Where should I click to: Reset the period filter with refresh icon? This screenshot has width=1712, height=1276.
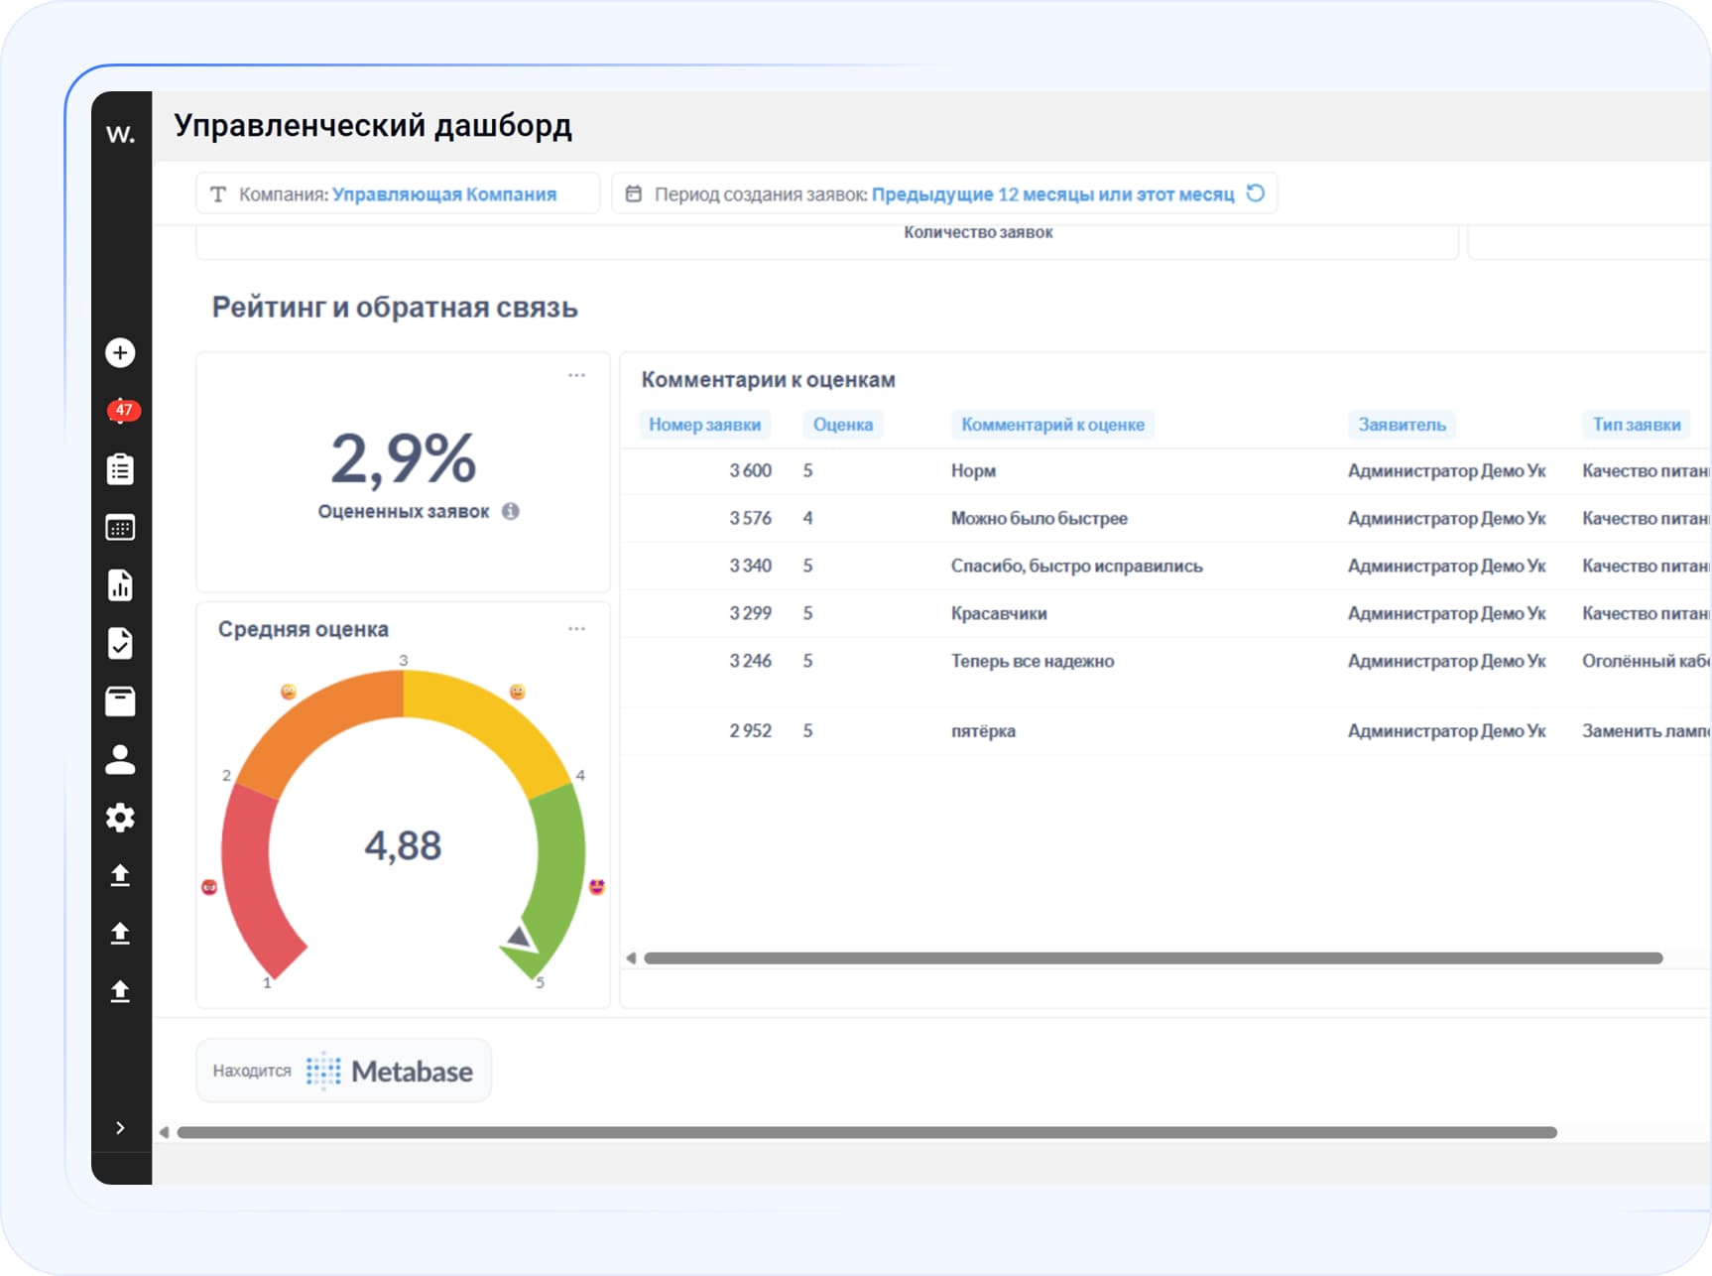point(1256,193)
